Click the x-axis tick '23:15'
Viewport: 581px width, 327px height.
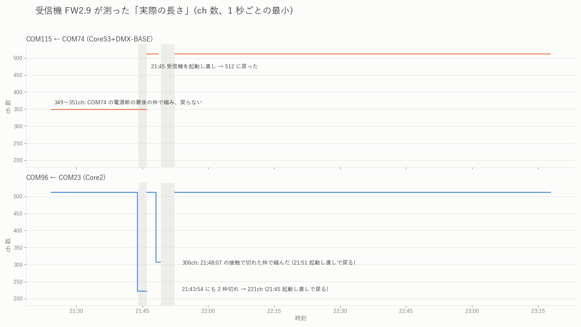pos(538,311)
